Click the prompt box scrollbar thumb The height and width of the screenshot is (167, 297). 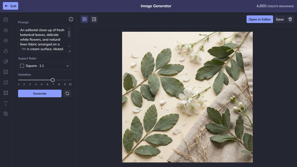(69, 34)
